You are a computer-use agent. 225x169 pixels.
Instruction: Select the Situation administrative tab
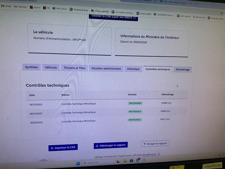tap(106, 68)
